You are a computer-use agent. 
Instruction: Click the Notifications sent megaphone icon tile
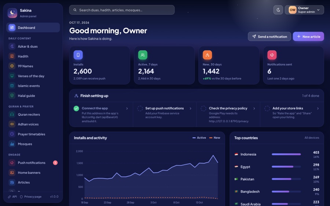click(272, 55)
